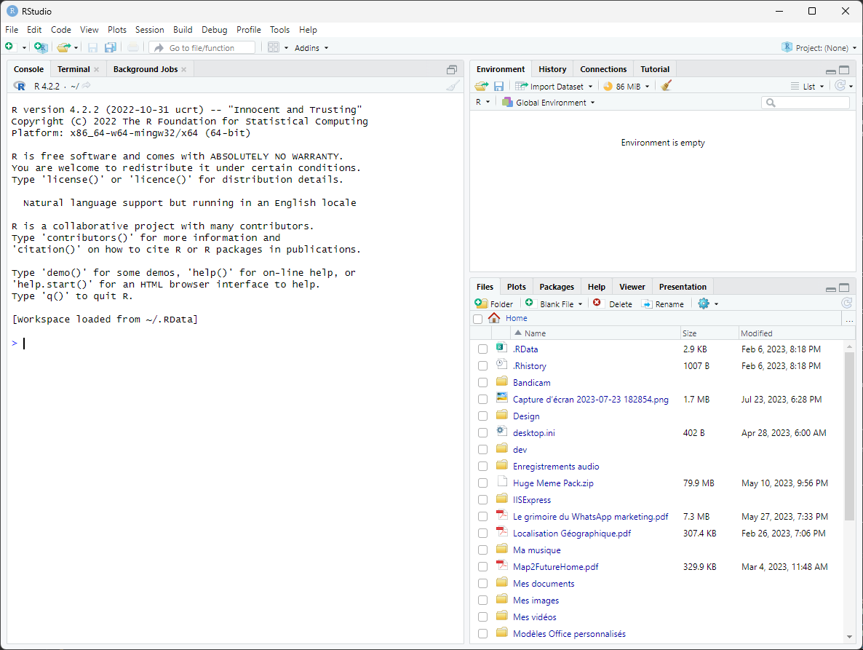This screenshot has width=863, height=650.
Task: Open the Global Environment dropdown
Action: tap(549, 103)
